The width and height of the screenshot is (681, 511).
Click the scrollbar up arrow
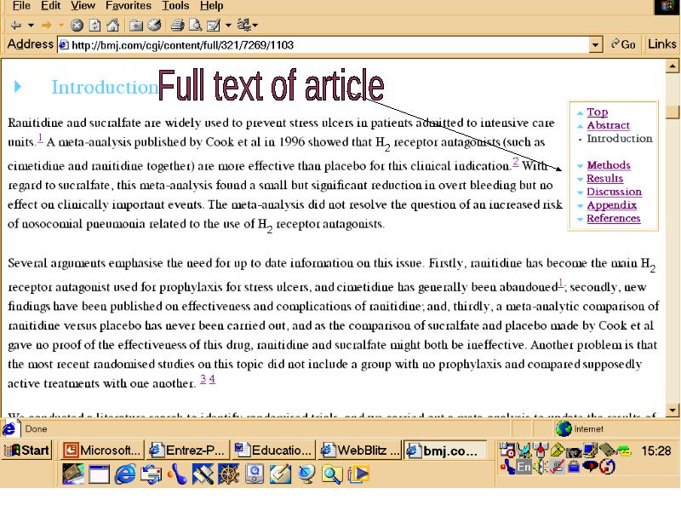(672, 66)
